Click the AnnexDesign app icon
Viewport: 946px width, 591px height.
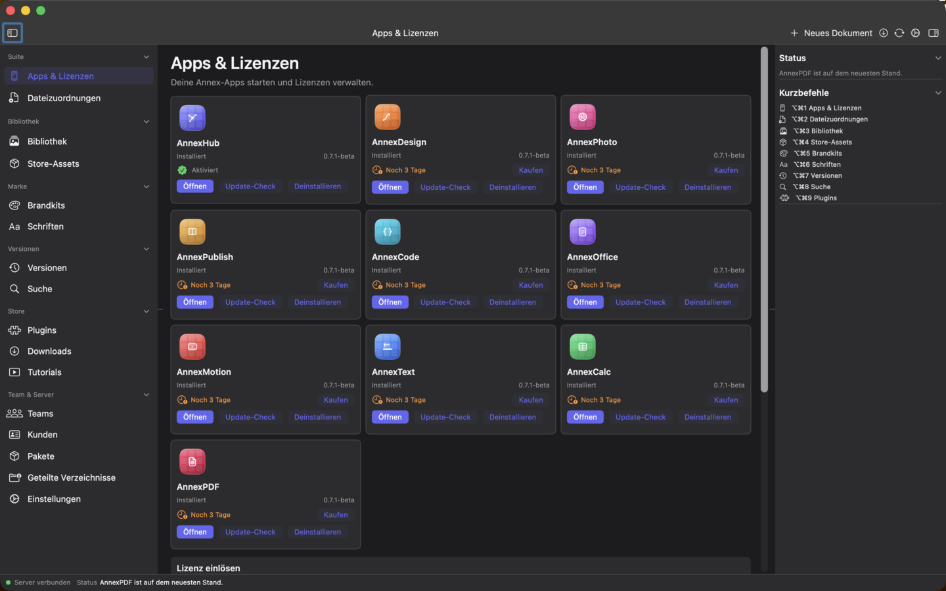coord(388,117)
